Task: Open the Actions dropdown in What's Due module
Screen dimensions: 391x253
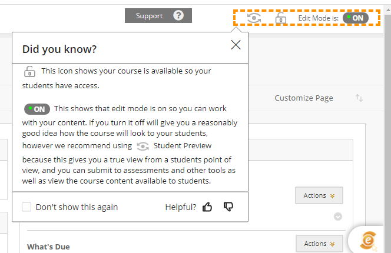Action: (x=319, y=244)
